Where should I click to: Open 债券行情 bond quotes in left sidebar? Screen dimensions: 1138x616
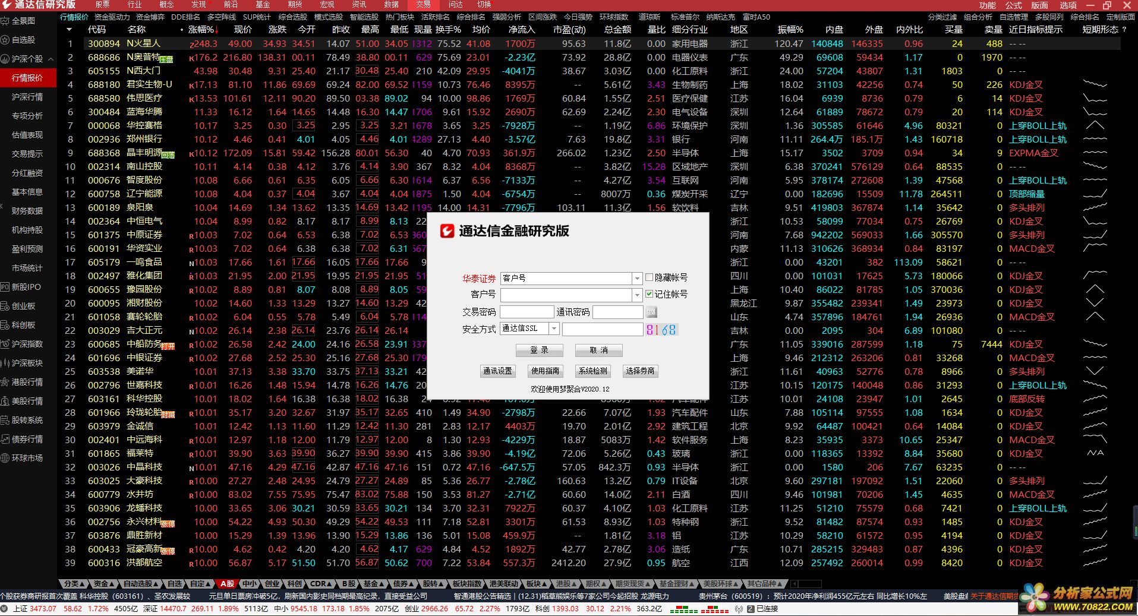pos(27,439)
